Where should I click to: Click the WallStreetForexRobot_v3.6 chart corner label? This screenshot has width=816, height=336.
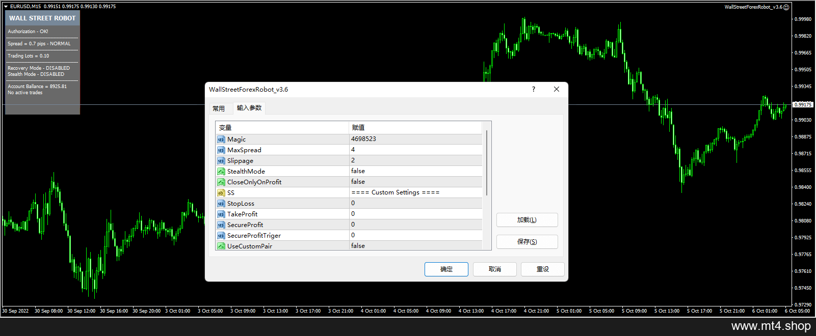tap(753, 7)
